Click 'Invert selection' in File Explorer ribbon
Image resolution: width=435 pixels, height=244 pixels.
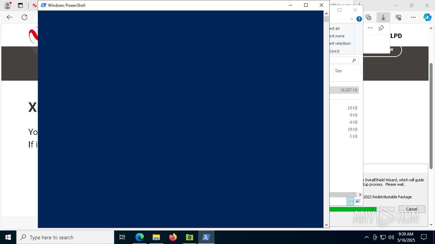click(340, 43)
